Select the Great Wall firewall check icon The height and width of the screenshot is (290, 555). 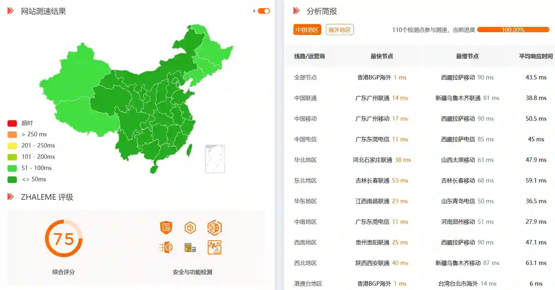point(190,247)
